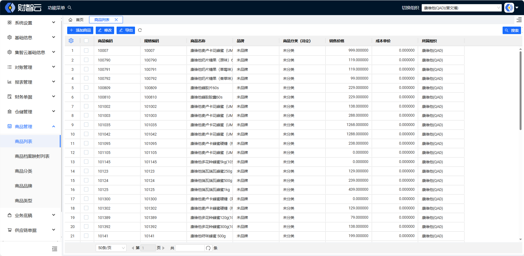Click the 导出 export button

pyautogui.click(x=126, y=30)
